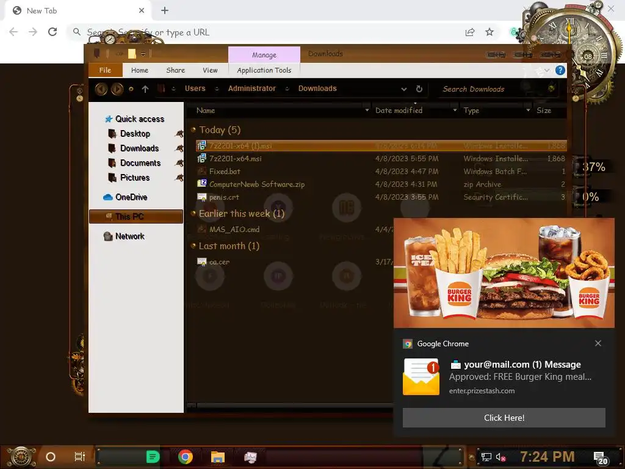This screenshot has height=469, width=625.
Task: Open the File ribbon menu
Action: (105, 70)
